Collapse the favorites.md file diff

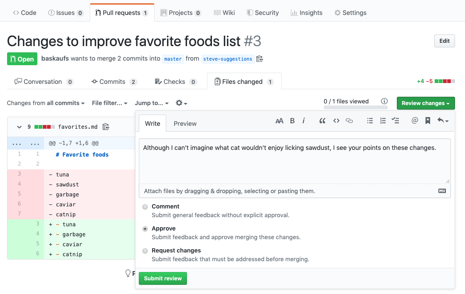(19, 127)
